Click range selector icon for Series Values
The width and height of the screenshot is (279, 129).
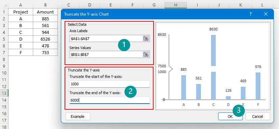coord(146,55)
